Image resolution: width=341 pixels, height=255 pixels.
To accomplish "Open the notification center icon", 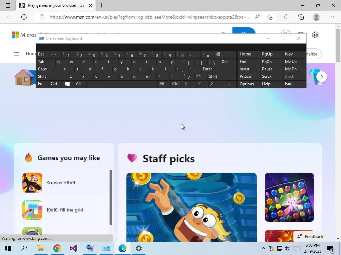I will pos(330,248).
